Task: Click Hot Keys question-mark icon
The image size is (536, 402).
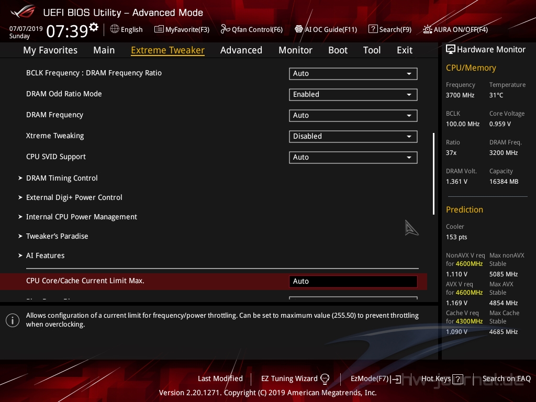Action: [457, 379]
